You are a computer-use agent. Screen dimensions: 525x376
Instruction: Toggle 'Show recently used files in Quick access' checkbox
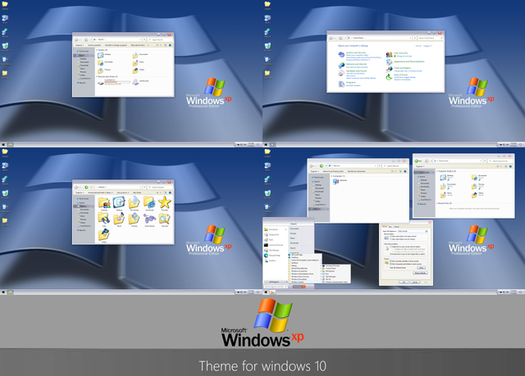pos(390,261)
